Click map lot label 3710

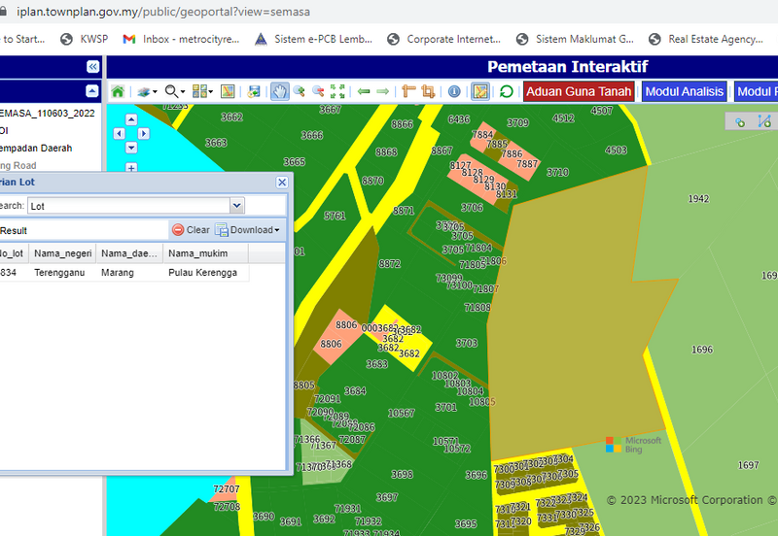point(557,173)
